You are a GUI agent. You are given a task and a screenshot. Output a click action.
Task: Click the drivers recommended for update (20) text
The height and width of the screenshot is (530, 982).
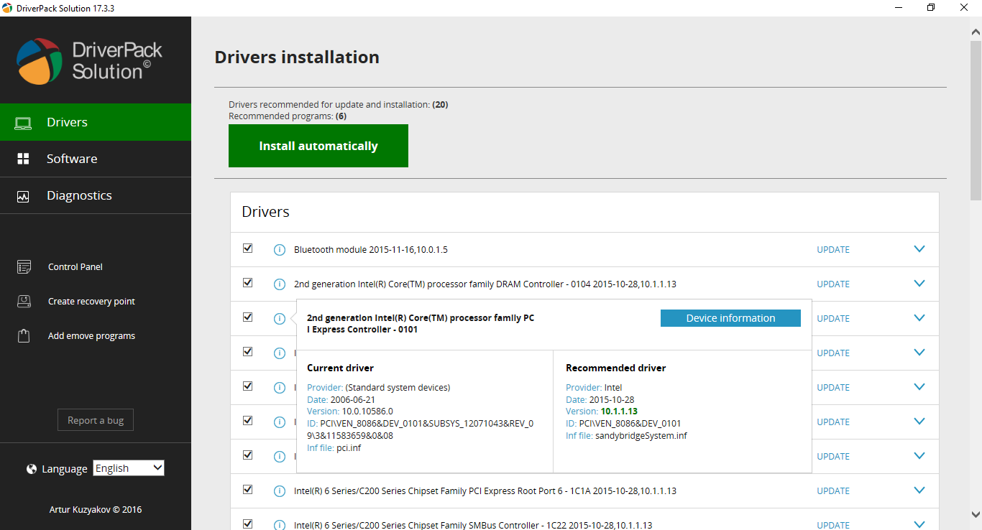click(339, 105)
